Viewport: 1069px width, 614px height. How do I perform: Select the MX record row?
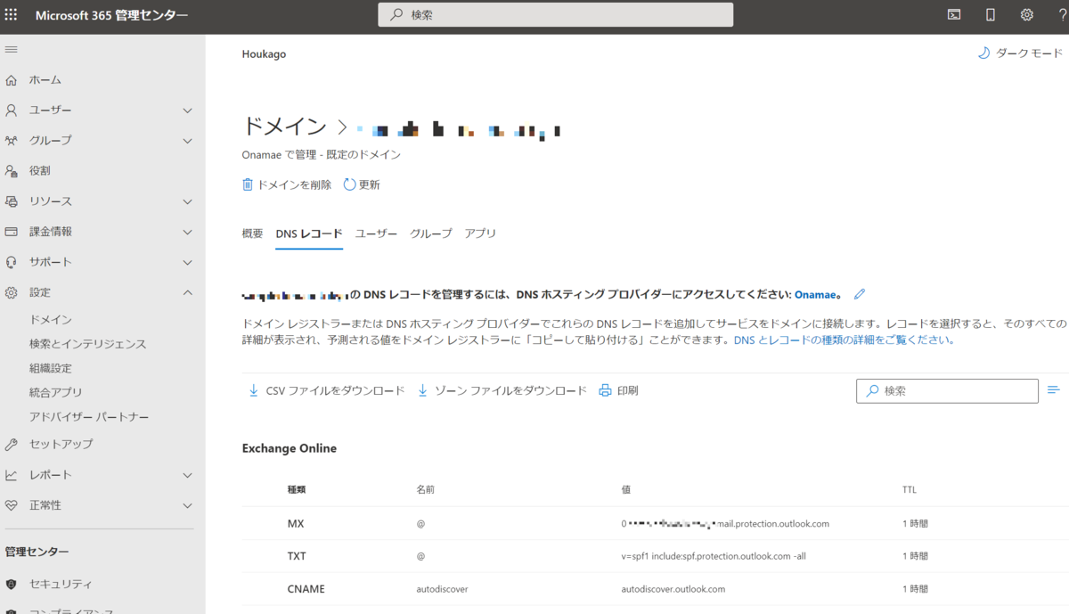655,523
